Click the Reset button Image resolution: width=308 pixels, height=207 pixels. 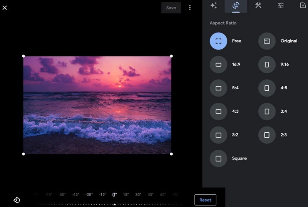point(205,200)
